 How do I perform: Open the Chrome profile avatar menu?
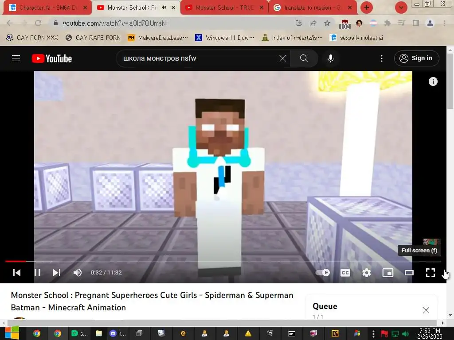coord(430,23)
